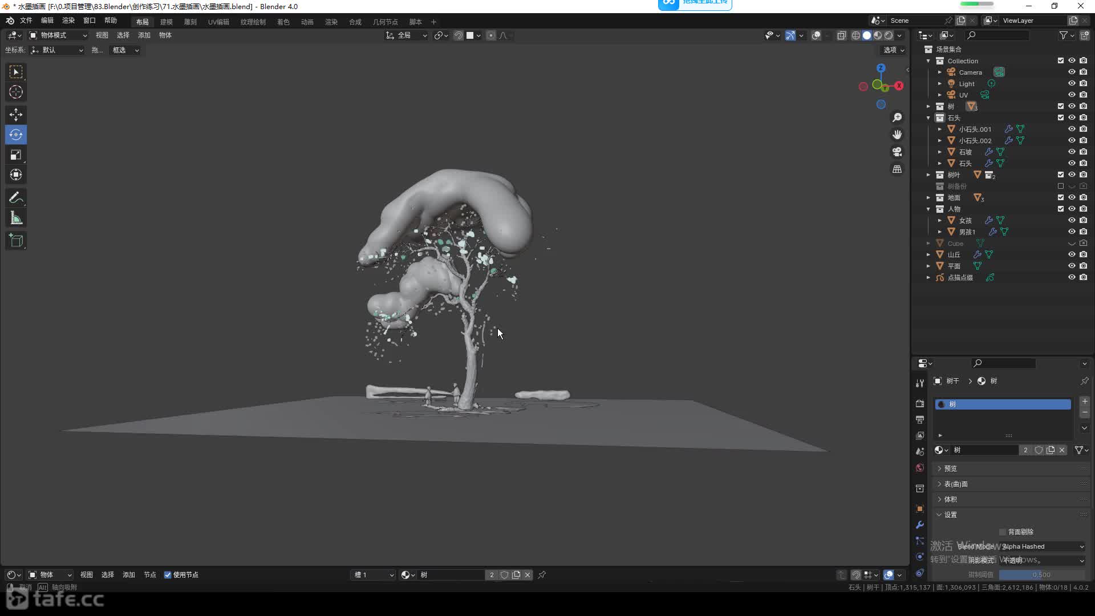Add a new material slot

point(1085,402)
